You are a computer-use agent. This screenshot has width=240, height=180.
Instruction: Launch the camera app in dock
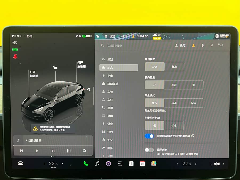pos(109,164)
